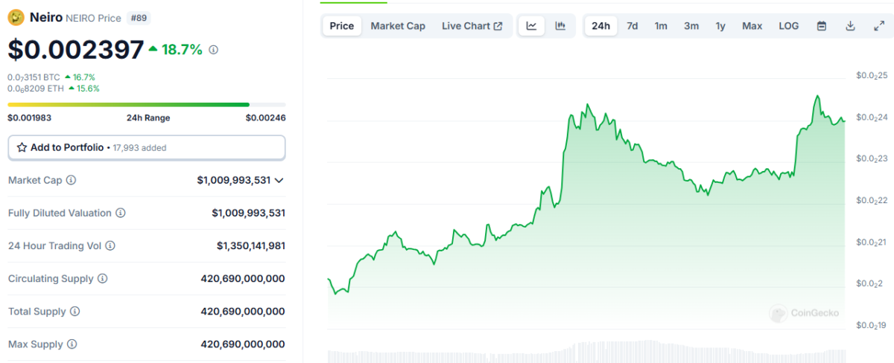
Task: Click the 24 Hour Trading Vol info icon
Action: pyautogui.click(x=111, y=245)
